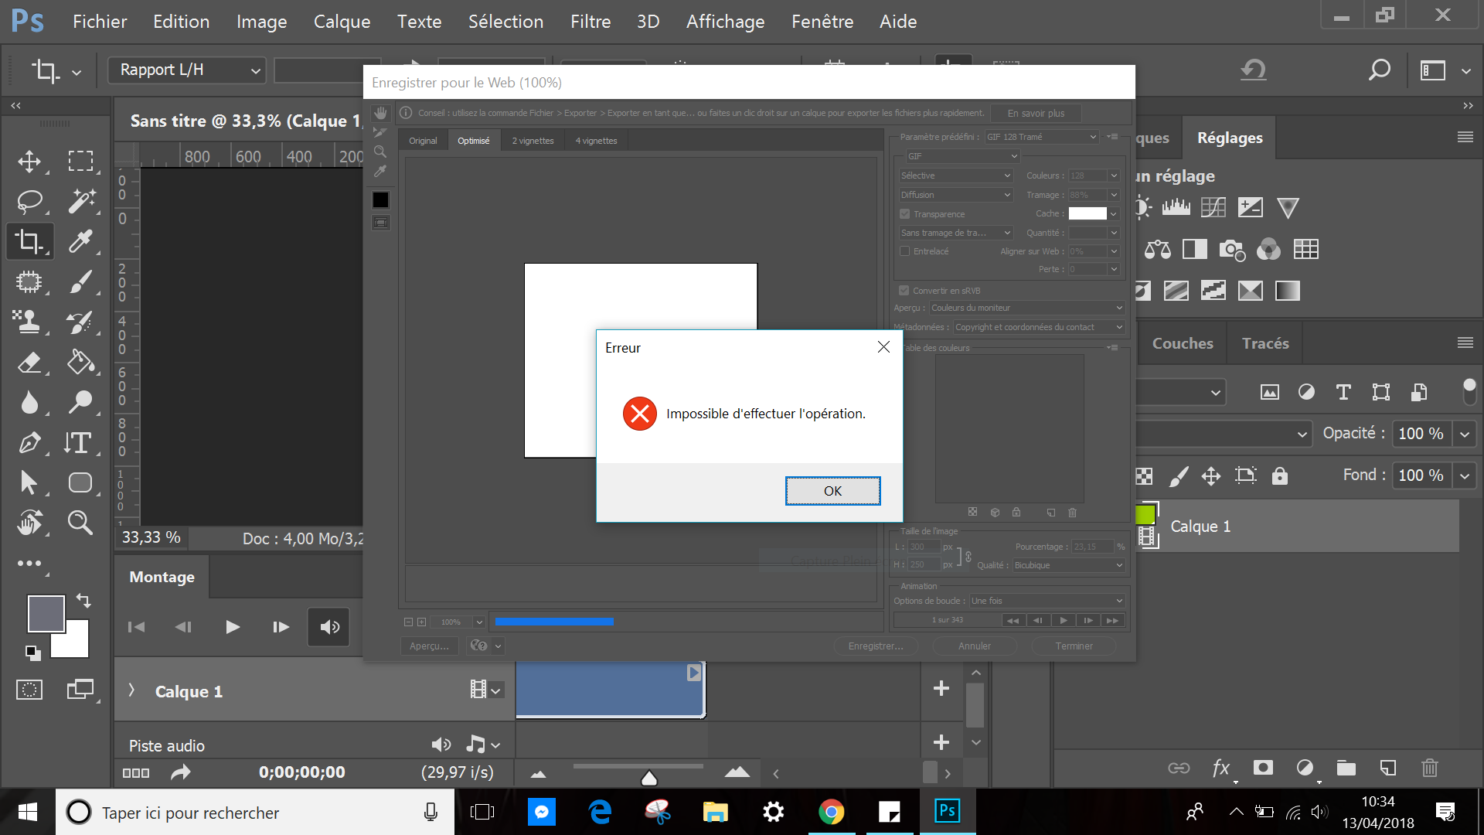The image size is (1484, 835).
Task: Click OK in the Erreur dialog
Action: [832, 491]
